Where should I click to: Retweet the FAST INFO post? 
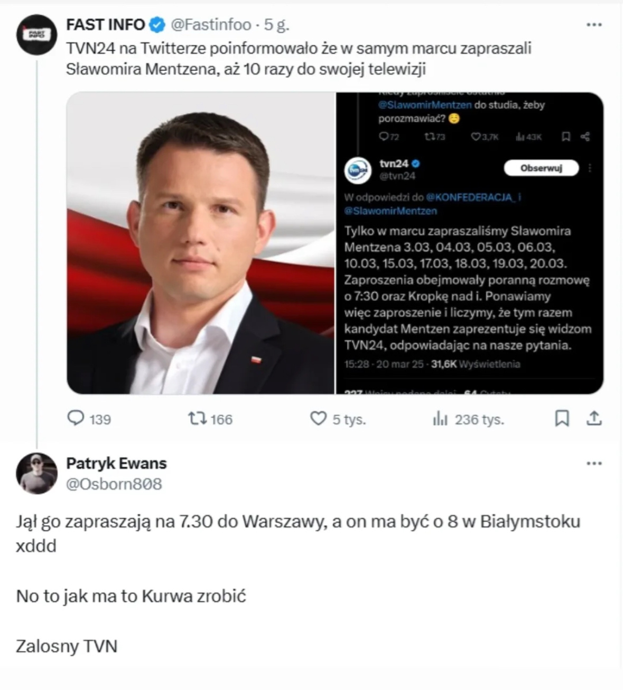point(198,419)
